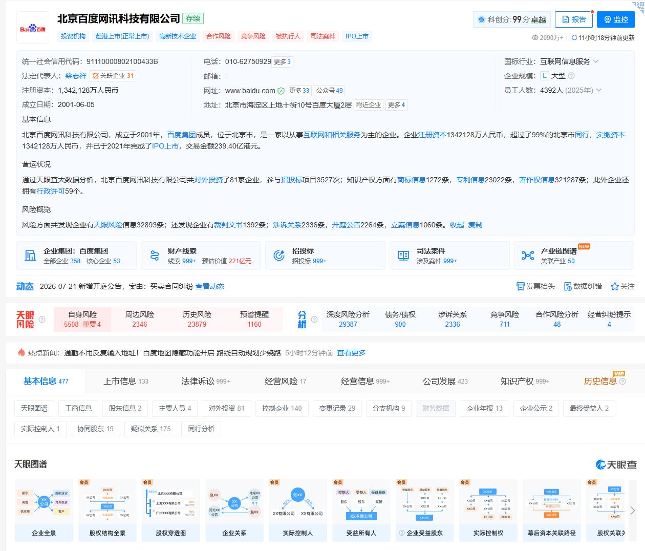The width and height of the screenshot is (645, 551).
Task: Open 深度风险分析 29387
Action: point(348,319)
